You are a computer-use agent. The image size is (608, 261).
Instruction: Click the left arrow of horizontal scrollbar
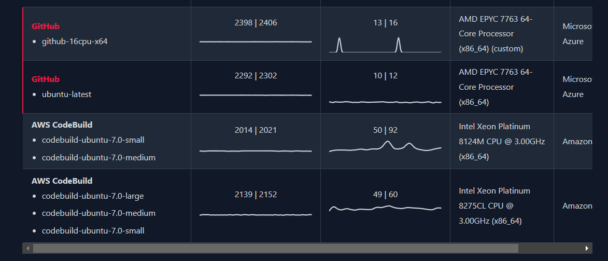[27, 248]
